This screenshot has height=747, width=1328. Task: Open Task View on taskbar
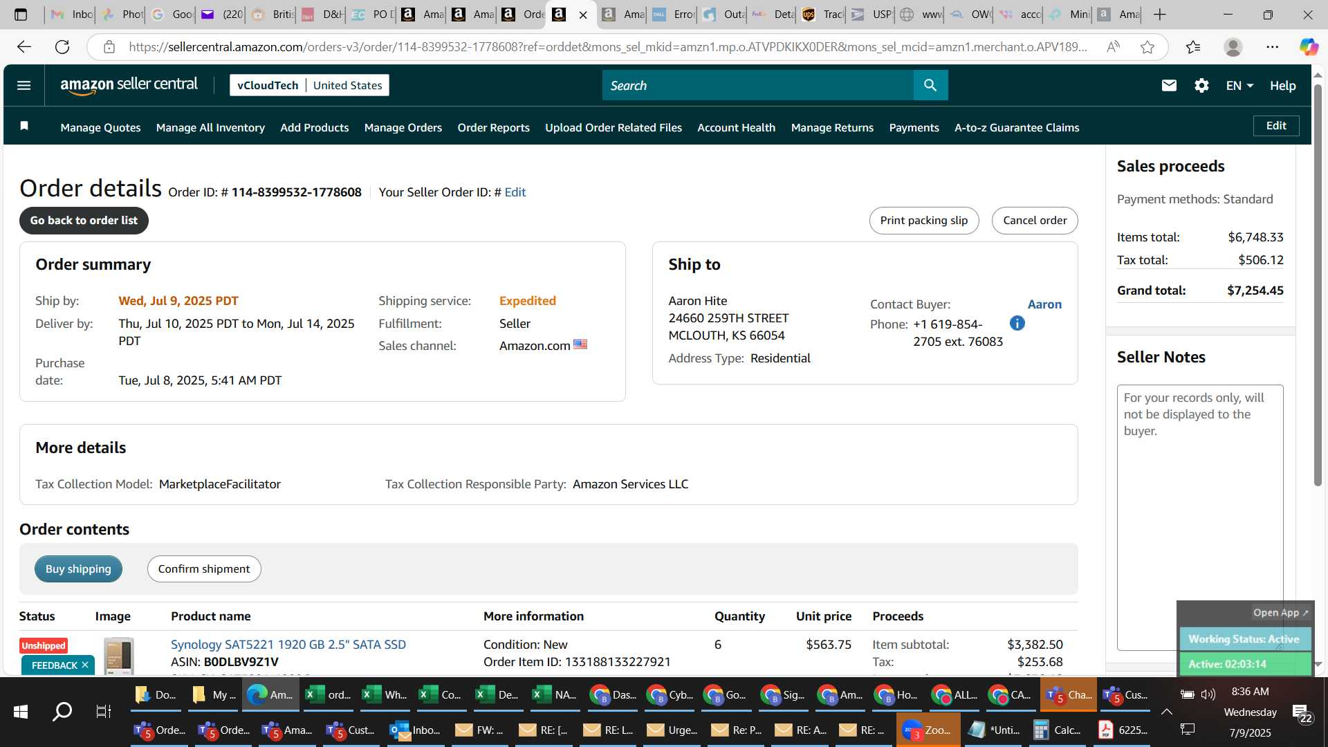103,712
